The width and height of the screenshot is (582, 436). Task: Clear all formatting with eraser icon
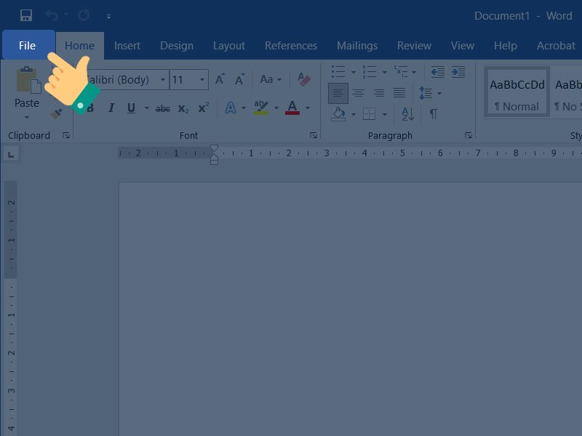coord(303,79)
